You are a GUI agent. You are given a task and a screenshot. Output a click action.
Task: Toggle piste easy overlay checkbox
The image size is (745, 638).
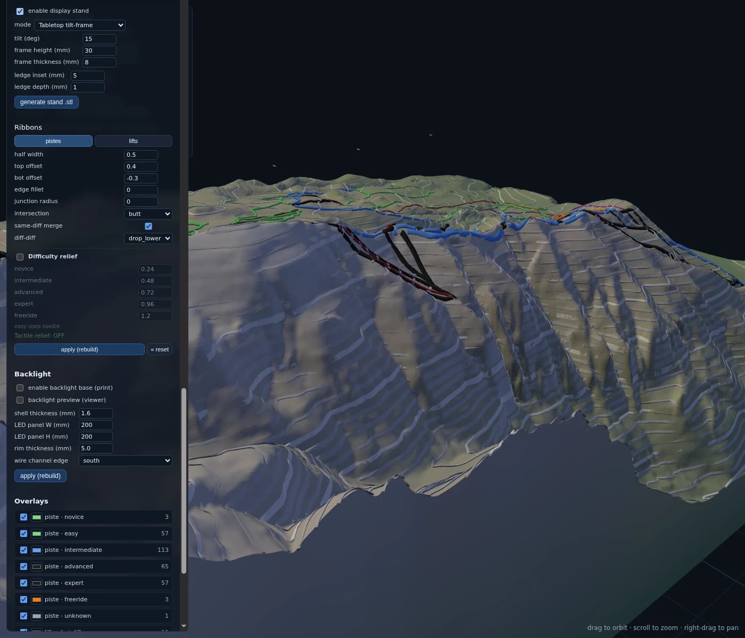point(23,533)
